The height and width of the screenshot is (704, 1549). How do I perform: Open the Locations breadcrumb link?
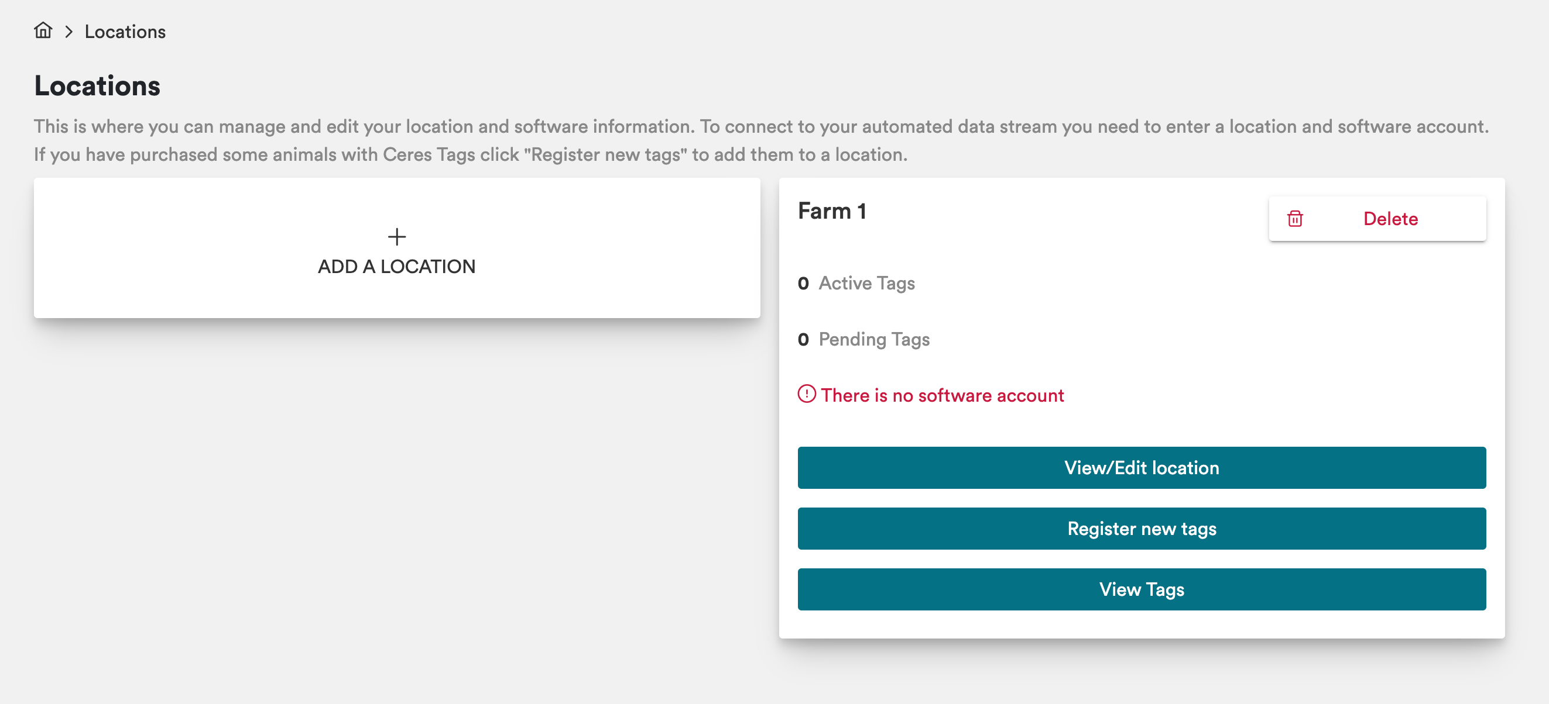(x=125, y=32)
